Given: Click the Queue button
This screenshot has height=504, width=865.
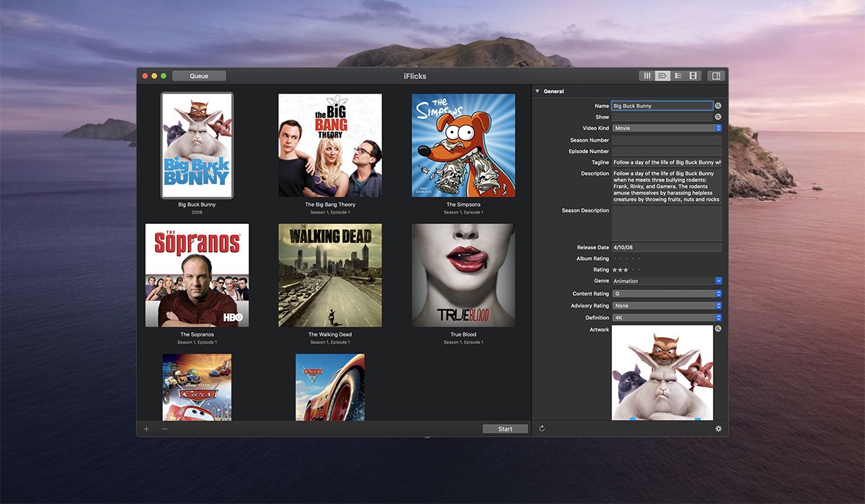Looking at the screenshot, I should pos(199,76).
